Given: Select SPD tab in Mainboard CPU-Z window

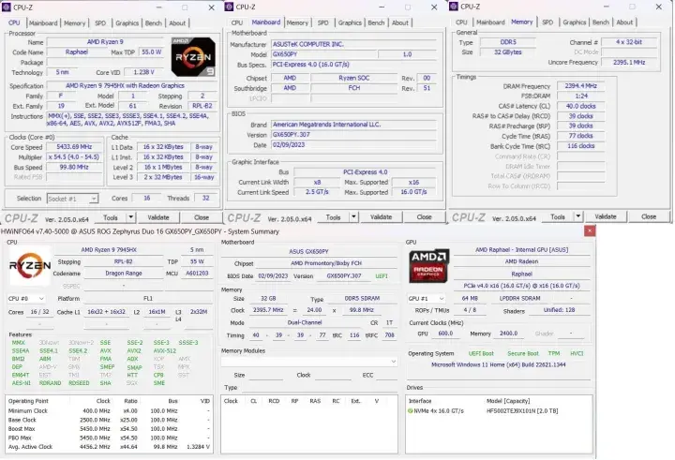Looking at the screenshot, I should 323,22.
